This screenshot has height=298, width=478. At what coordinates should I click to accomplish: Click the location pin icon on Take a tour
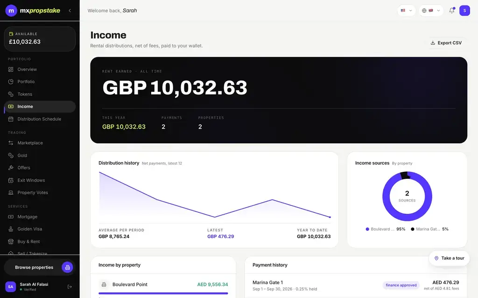click(436, 258)
